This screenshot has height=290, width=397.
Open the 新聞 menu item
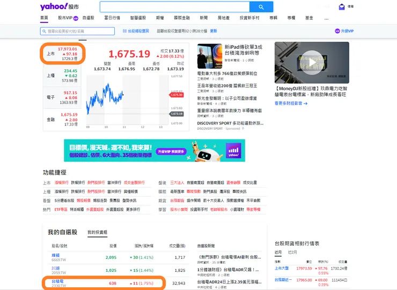coord(203,18)
